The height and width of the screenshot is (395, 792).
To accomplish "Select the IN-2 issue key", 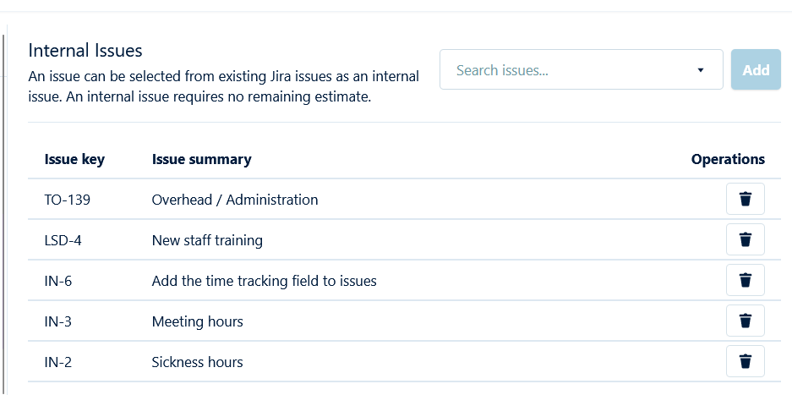I will point(58,362).
